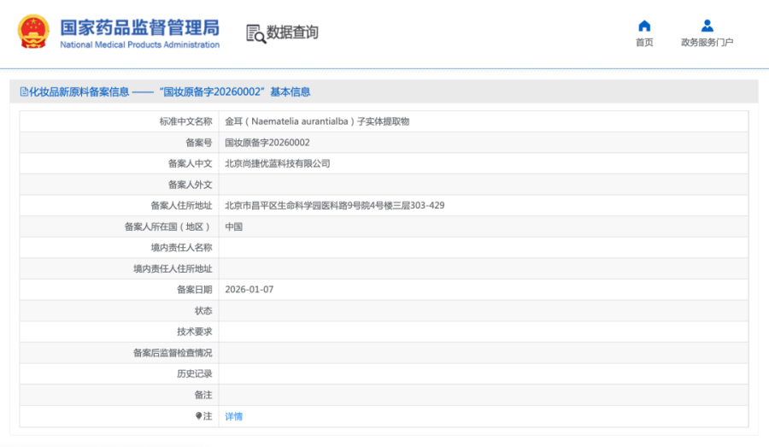This screenshot has width=769, height=447.
Task: Click the 中国 country value
Action: pyautogui.click(x=233, y=226)
